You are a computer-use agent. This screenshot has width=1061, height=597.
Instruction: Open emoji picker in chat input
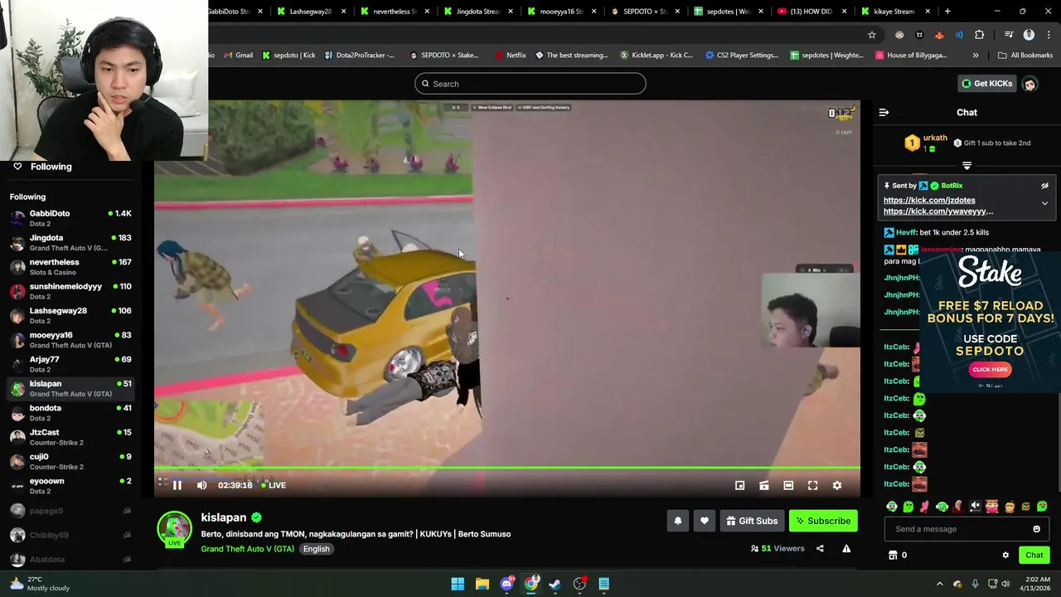(x=1036, y=529)
